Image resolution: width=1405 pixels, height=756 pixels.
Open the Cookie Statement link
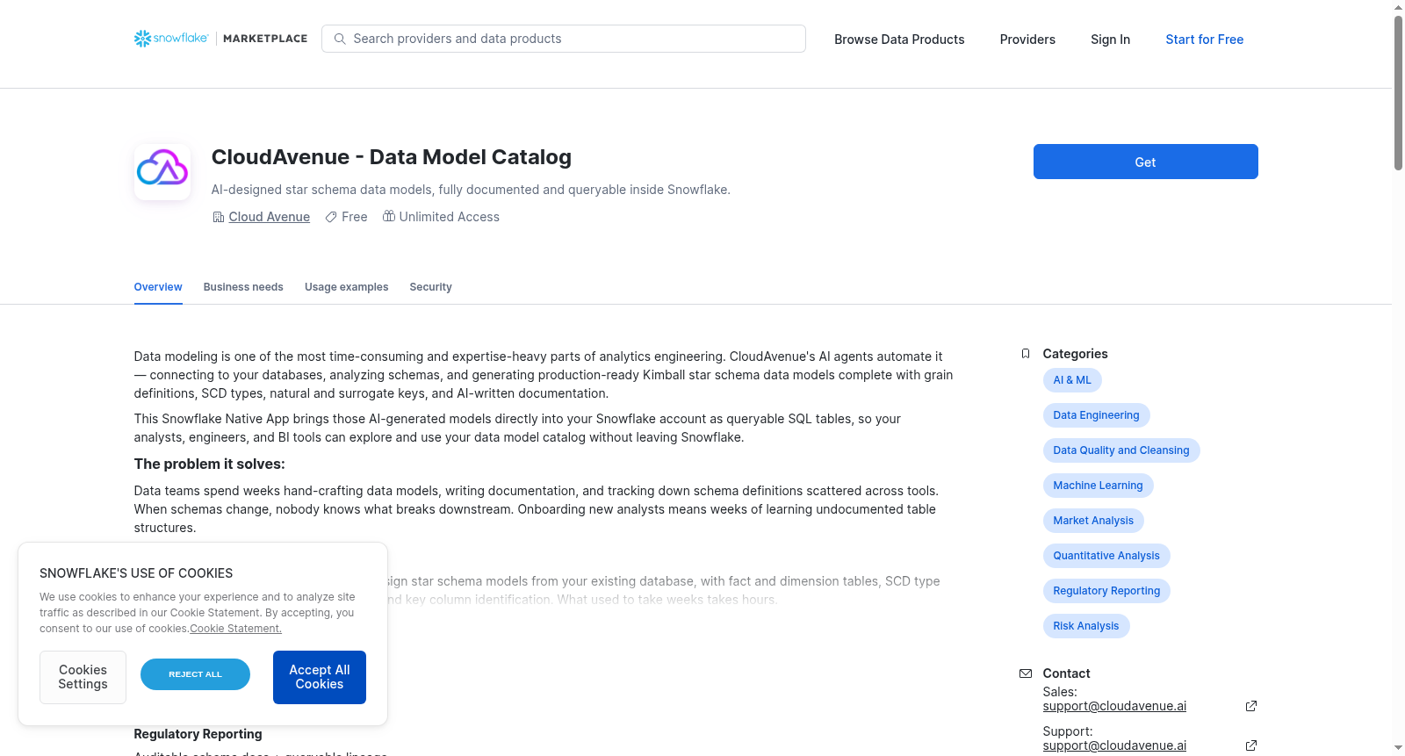click(235, 629)
